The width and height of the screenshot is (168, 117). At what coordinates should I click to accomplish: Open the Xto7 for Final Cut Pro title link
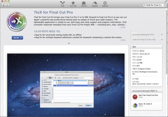click(x=148, y=95)
